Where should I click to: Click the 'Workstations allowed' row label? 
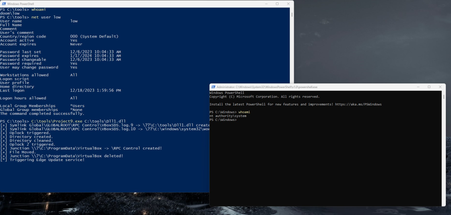point(24,75)
